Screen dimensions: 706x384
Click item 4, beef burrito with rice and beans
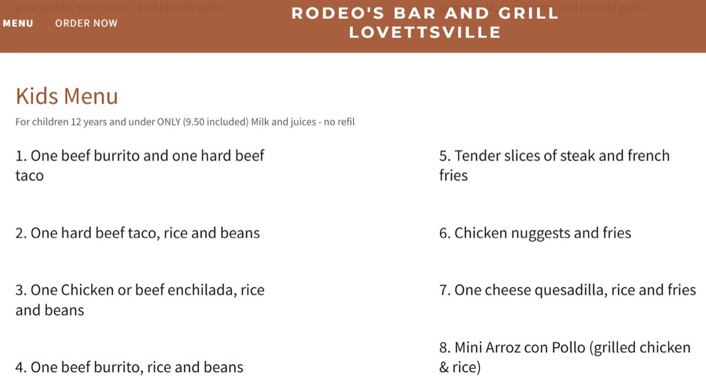click(129, 366)
